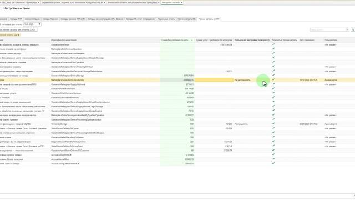Toggle the checkmark in the SellerReturnsDeliveryByCourier row

pyautogui.click(x=273, y=128)
